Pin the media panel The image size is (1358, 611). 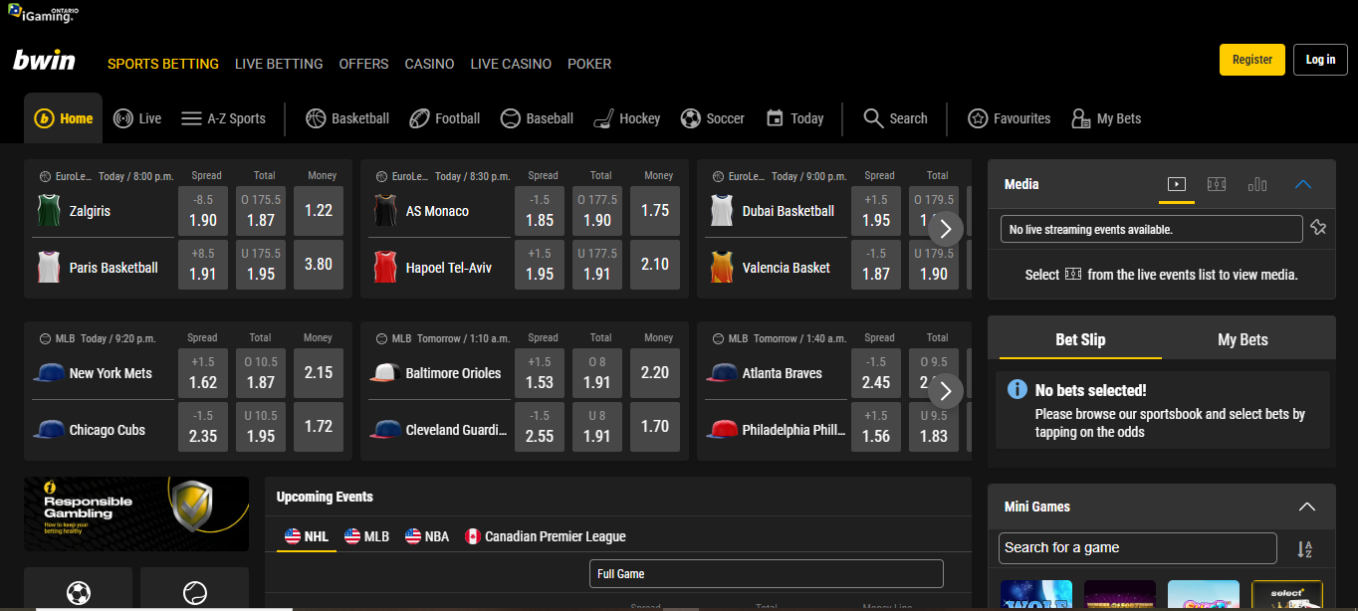[x=1319, y=228]
